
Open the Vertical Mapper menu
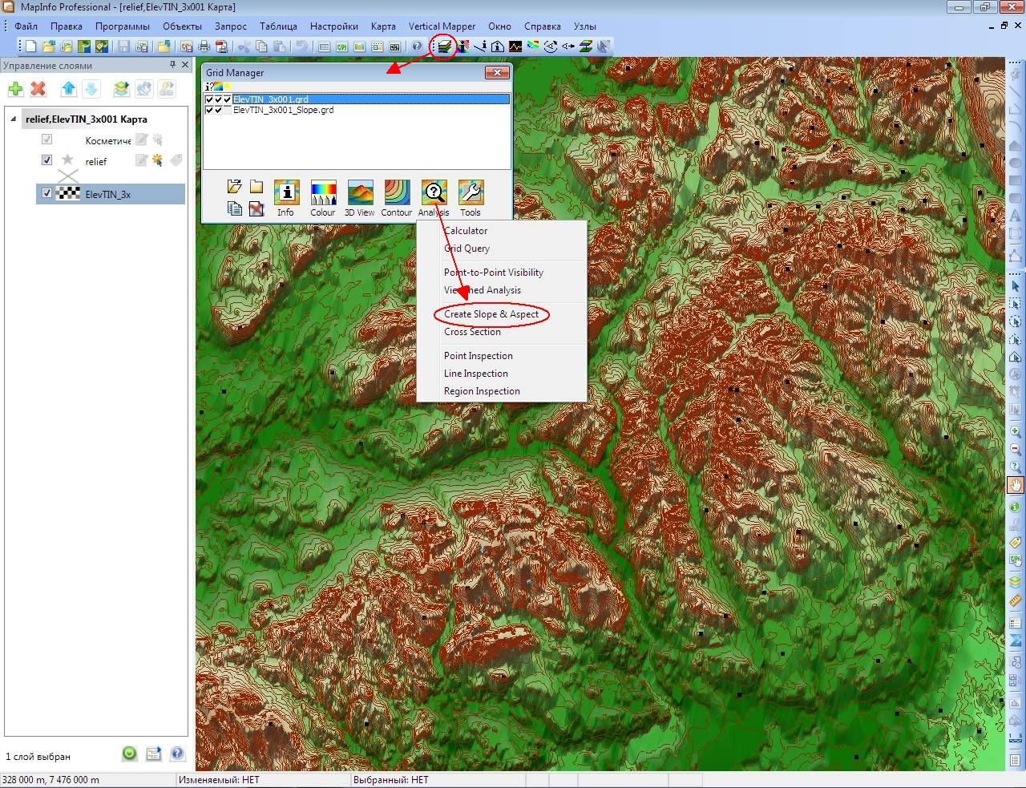click(442, 26)
